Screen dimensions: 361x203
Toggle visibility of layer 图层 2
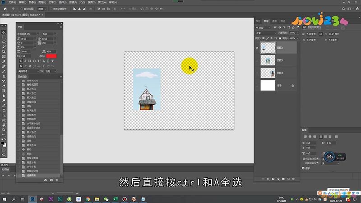click(x=257, y=60)
